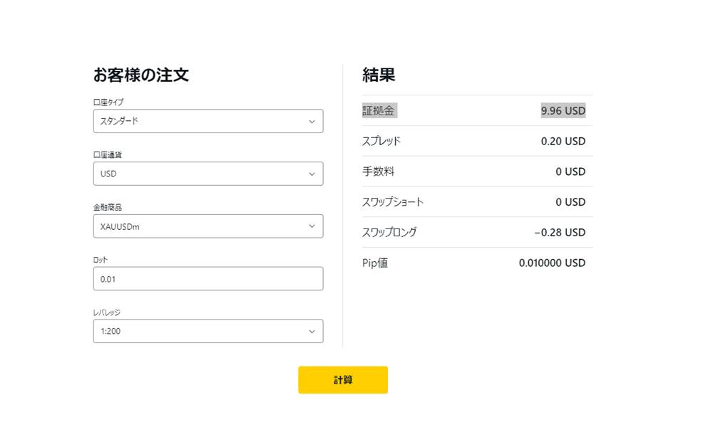The width and height of the screenshot is (713, 427).
Task: Click the 9.96 USD margin value
Action: (563, 110)
